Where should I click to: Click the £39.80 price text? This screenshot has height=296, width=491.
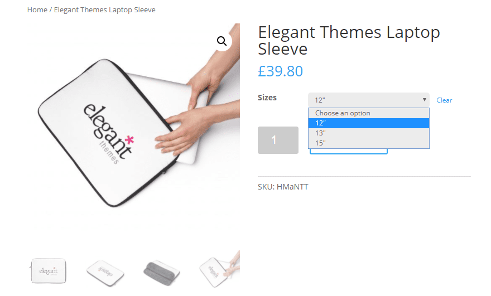[x=280, y=71]
